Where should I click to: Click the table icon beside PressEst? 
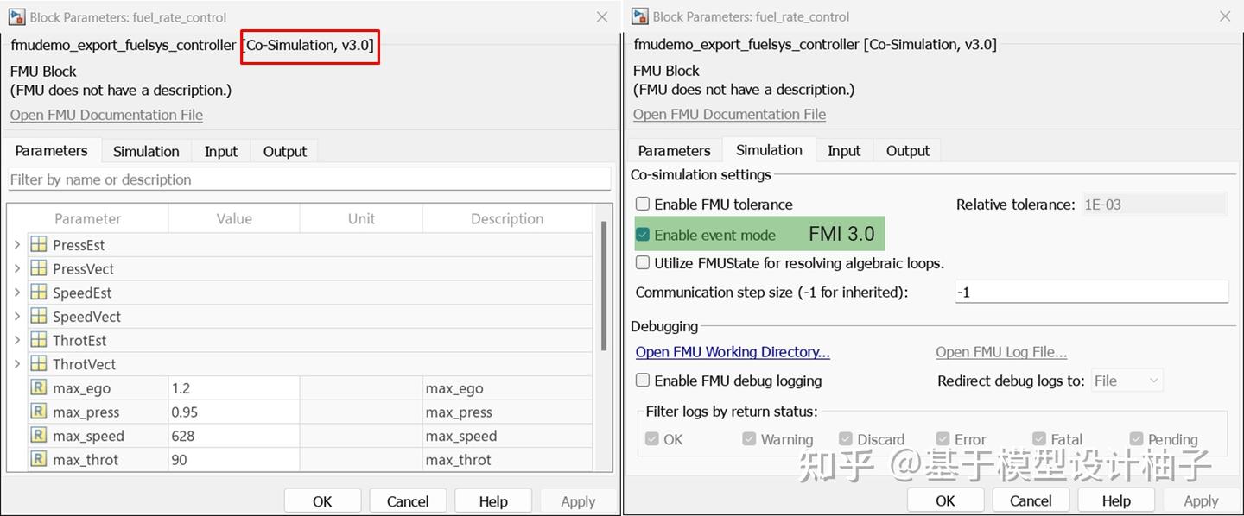(x=39, y=244)
